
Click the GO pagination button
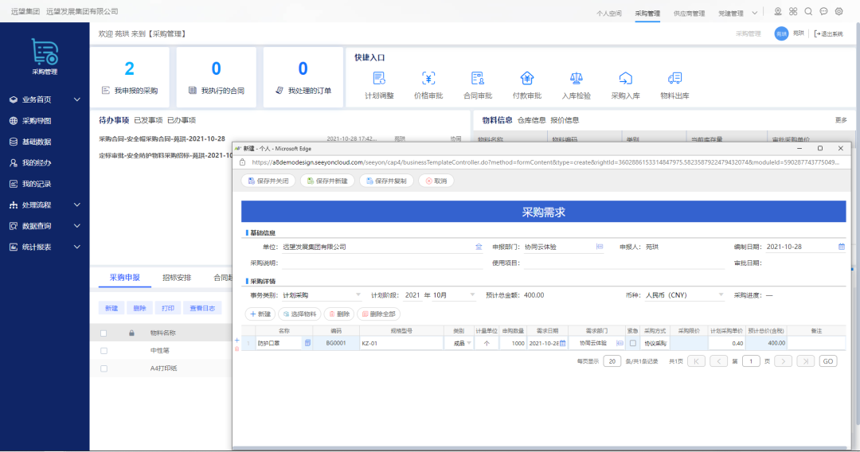[827, 361]
